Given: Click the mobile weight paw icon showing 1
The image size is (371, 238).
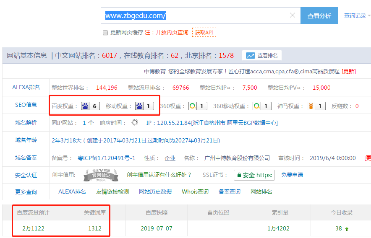Looking at the screenshot, I should [144, 106].
